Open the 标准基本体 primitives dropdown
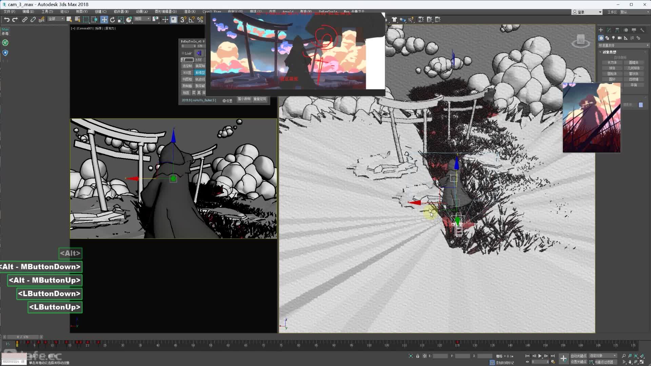The width and height of the screenshot is (651, 366). (623, 45)
